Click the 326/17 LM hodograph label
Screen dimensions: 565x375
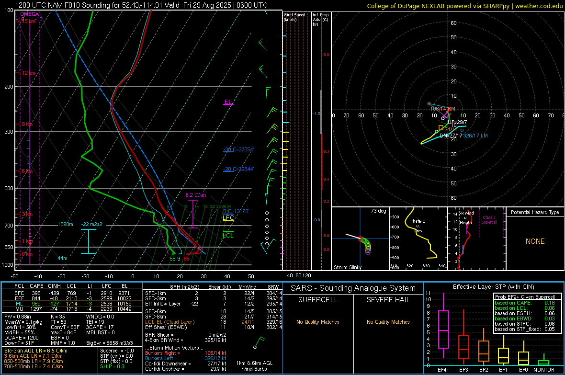pos(475,136)
